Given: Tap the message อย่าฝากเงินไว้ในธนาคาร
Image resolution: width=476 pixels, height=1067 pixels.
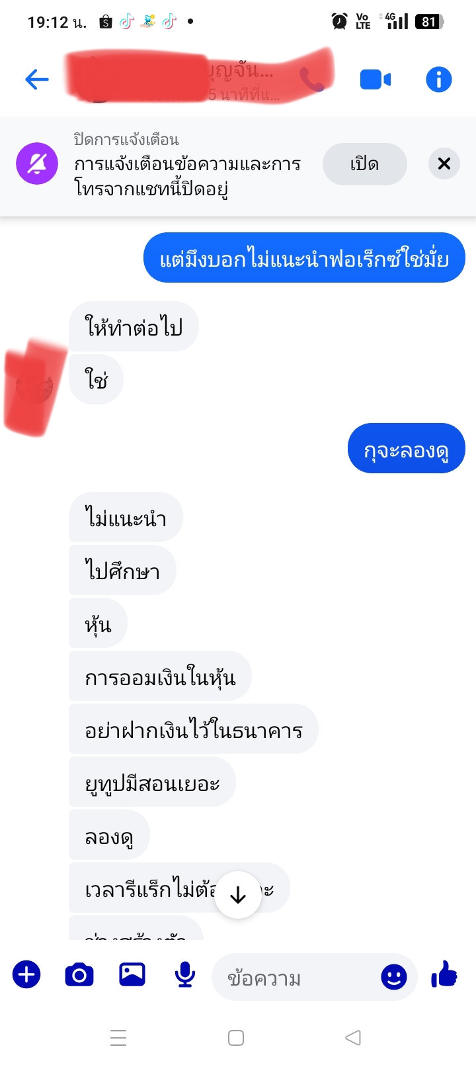Looking at the screenshot, I should pos(193,729).
